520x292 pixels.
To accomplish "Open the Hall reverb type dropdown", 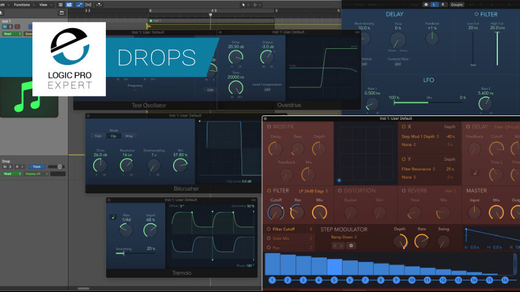I will coord(450,191).
